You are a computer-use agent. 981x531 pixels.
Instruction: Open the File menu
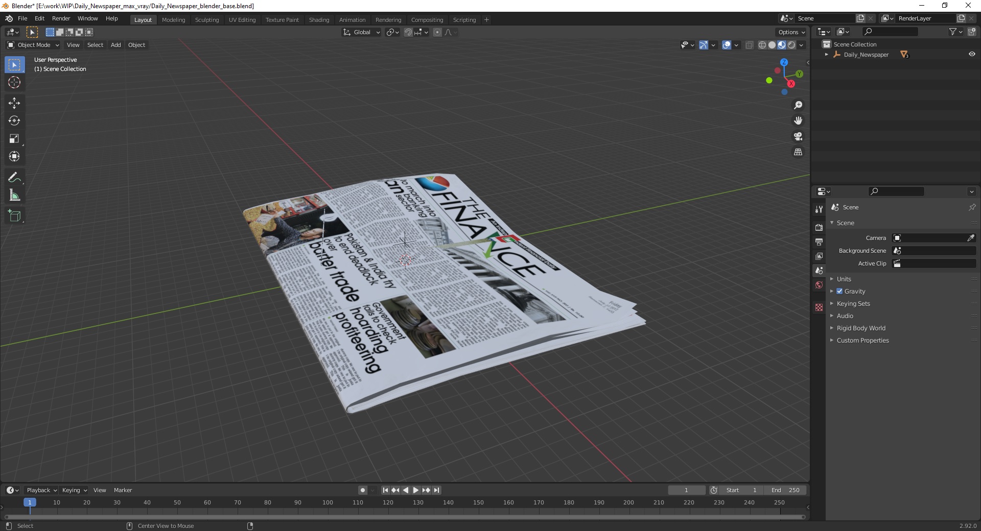[22, 18]
